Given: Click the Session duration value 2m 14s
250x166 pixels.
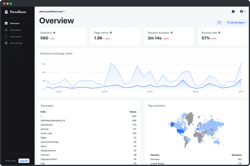Looking at the screenshot, I should click(x=154, y=38).
